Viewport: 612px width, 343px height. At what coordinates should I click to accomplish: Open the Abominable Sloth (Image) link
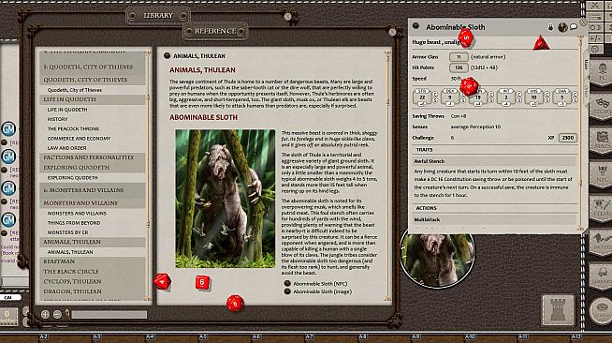point(323,291)
